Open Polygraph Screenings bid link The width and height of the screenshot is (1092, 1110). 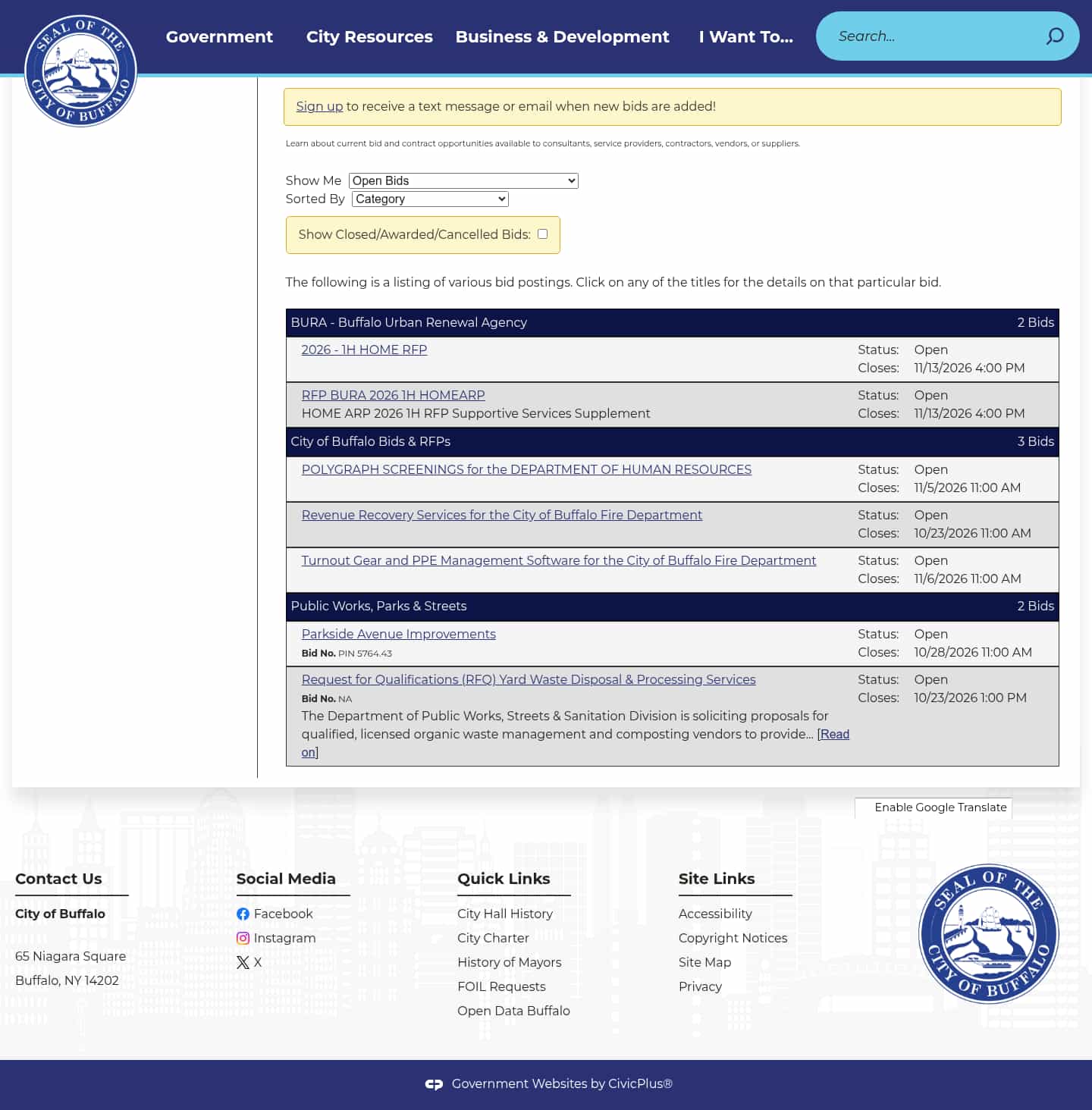tap(526, 469)
